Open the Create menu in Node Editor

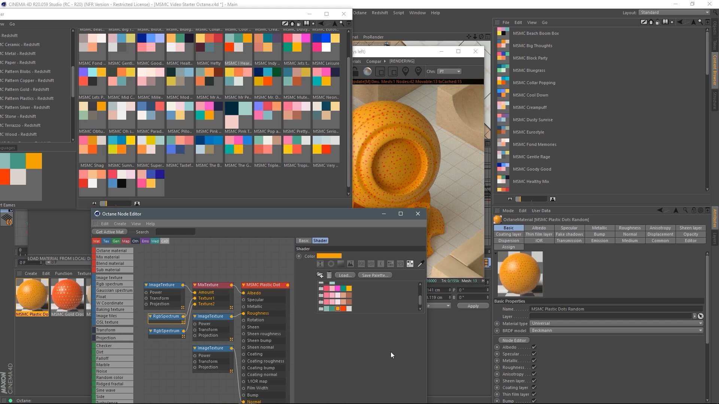pos(120,224)
